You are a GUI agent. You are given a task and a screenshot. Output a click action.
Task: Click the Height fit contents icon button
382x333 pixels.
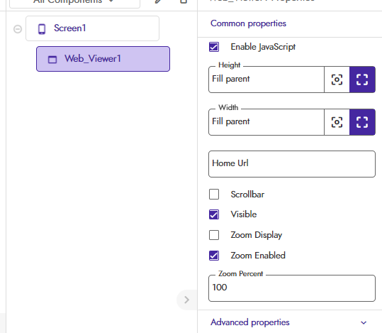(x=337, y=80)
